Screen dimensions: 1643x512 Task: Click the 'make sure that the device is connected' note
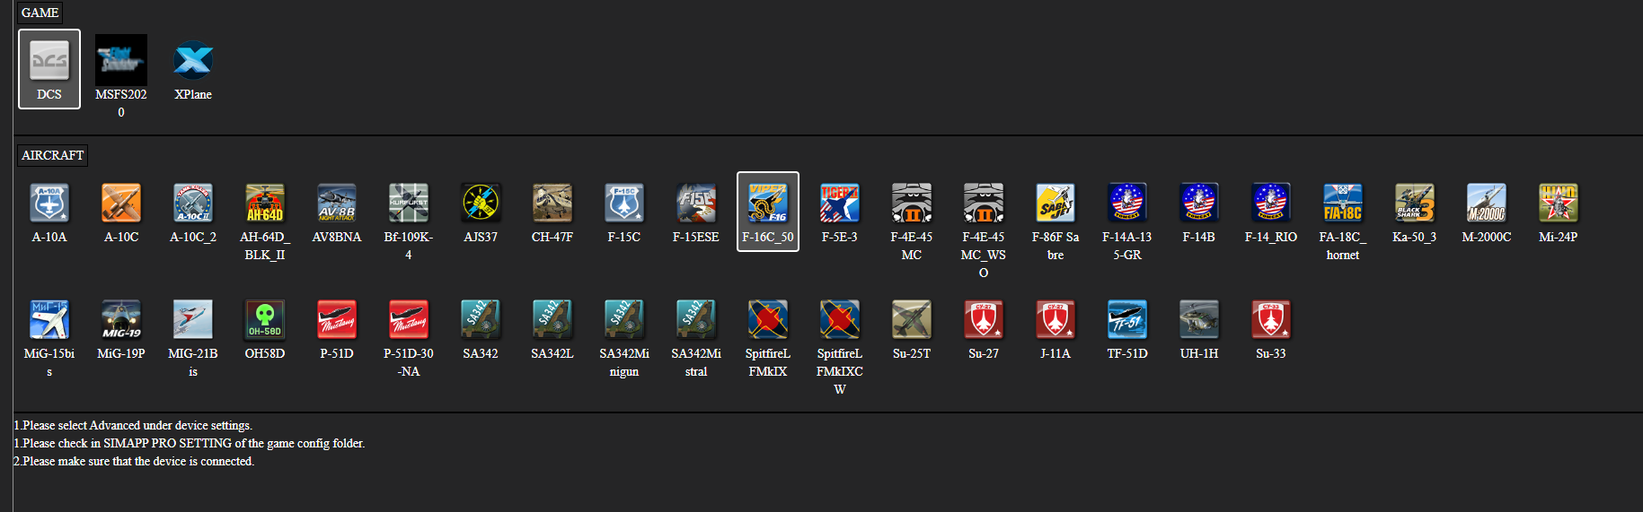tap(134, 461)
